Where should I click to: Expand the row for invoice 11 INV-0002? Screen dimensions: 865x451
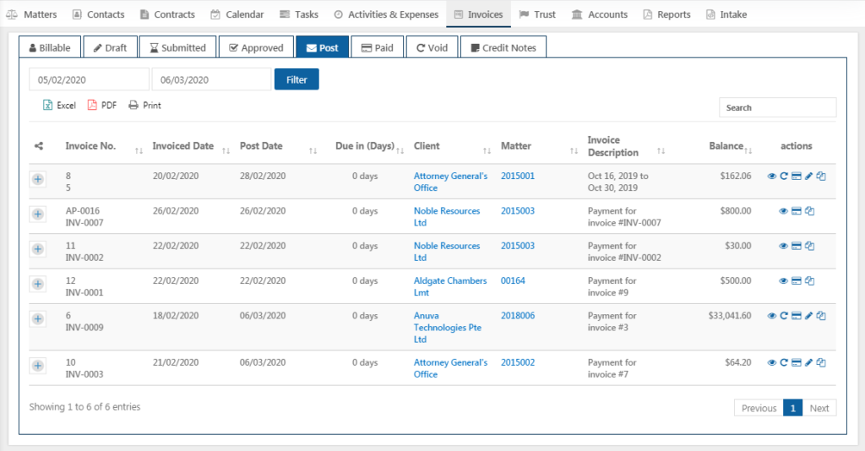pos(37,249)
